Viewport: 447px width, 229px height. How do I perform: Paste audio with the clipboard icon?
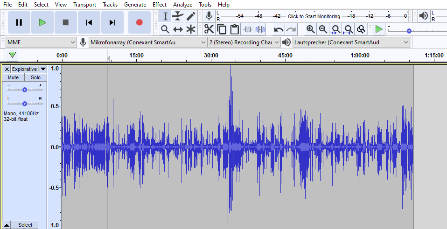coord(234,29)
